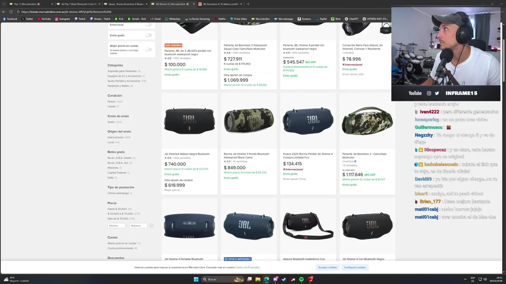Viewport: 506px width, 284px height.
Task: Filter by Audio Portátil y Accesorios
Action: (x=124, y=81)
